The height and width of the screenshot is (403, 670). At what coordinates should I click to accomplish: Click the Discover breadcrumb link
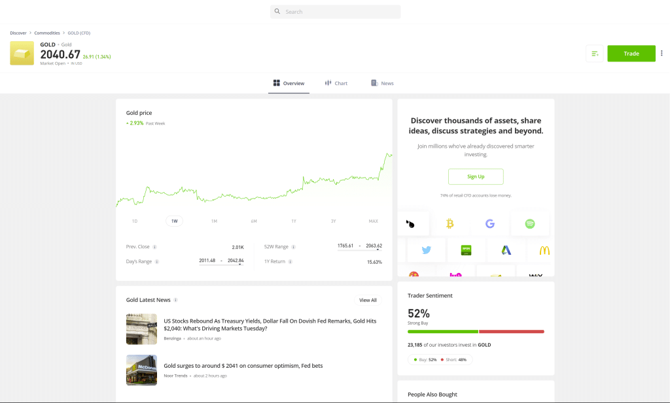(18, 33)
